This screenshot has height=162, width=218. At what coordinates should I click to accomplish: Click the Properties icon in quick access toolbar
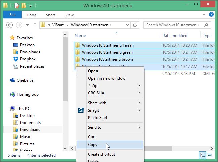(x=17, y=6)
